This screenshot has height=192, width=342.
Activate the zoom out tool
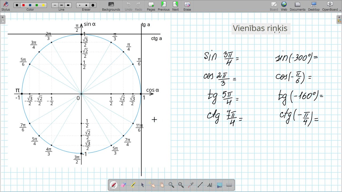tap(181, 185)
